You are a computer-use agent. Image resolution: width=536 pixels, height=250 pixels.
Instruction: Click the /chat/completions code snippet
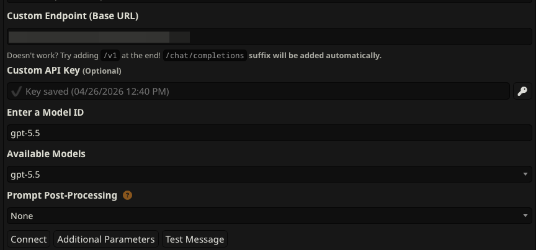click(x=205, y=56)
